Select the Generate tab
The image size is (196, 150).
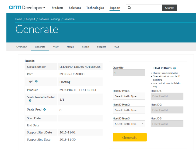click(40, 47)
